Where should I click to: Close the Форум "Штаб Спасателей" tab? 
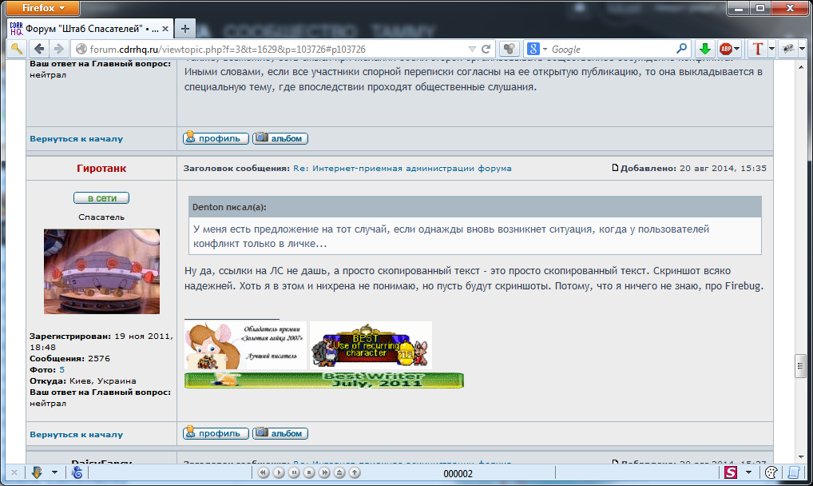click(x=165, y=29)
